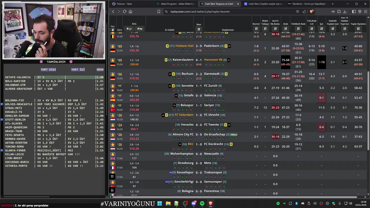Open Hannover 96 team link
Screen dimensions: 370x208
click(213, 60)
